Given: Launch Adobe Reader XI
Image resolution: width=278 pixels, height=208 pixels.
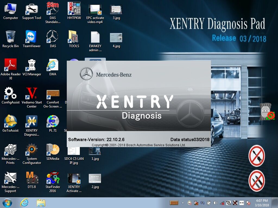Looking at the screenshot, I should [11, 69].
